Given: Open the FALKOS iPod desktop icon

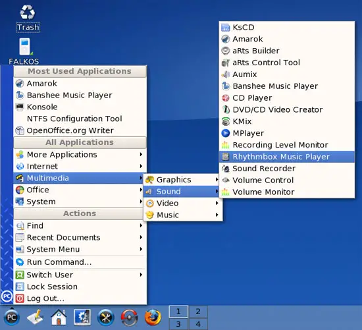Looking at the screenshot, I should click(x=24, y=51).
